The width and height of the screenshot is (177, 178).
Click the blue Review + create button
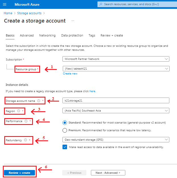click(19, 173)
